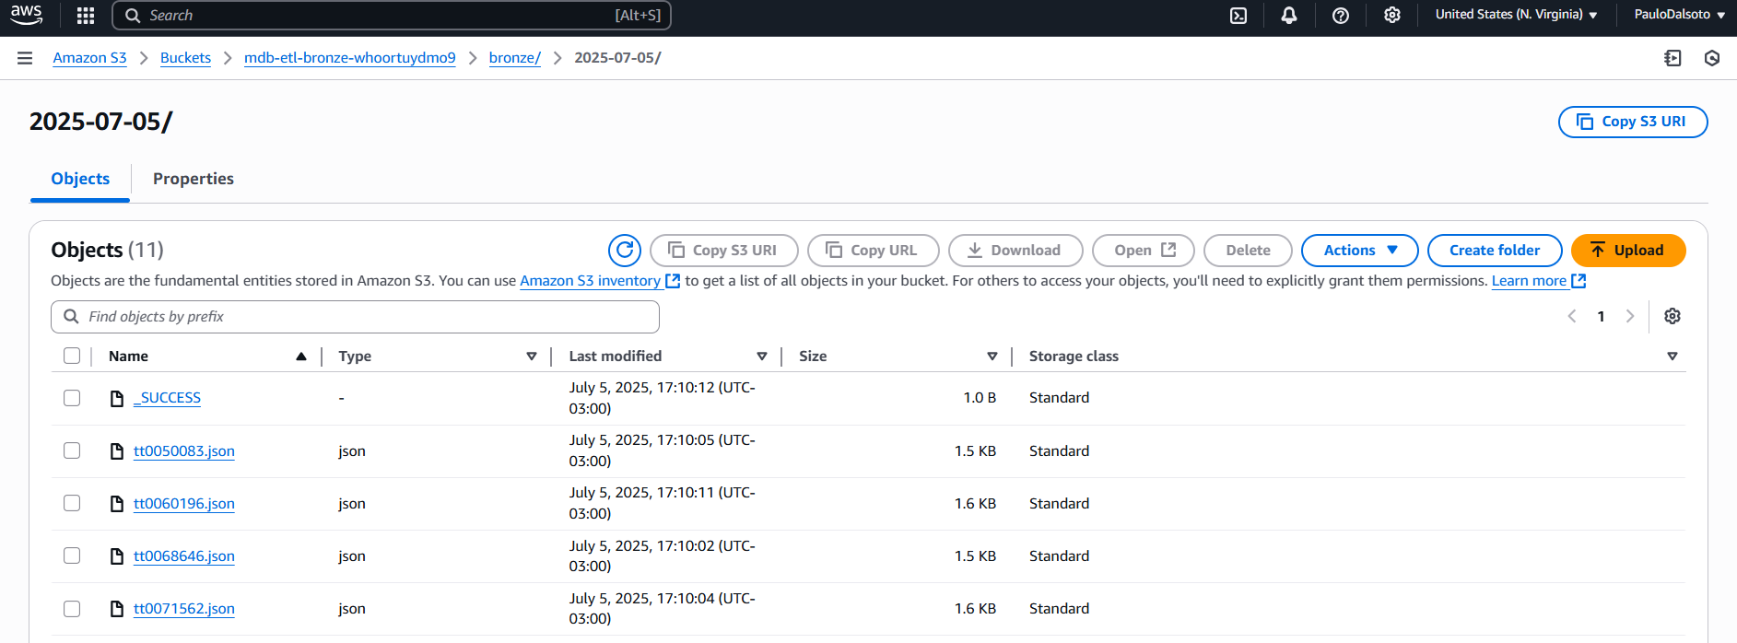Screen dimensions: 1737x643
Task: Click the Delete button
Action: pyautogui.click(x=1248, y=250)
